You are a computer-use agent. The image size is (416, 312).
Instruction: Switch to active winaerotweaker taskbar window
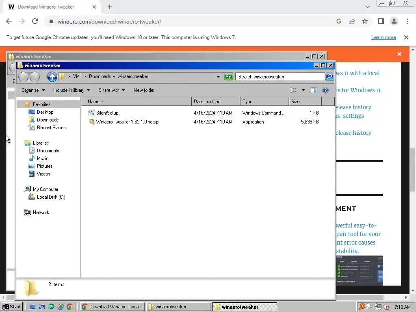(244, 307)
